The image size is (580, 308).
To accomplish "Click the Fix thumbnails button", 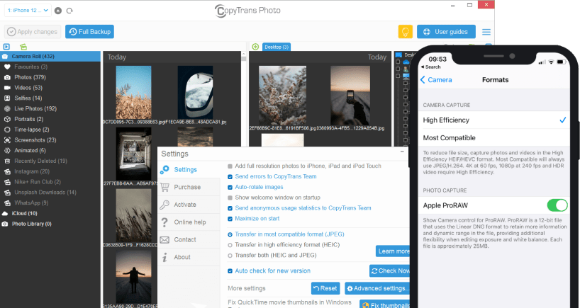I will click(x=385, y=304).
